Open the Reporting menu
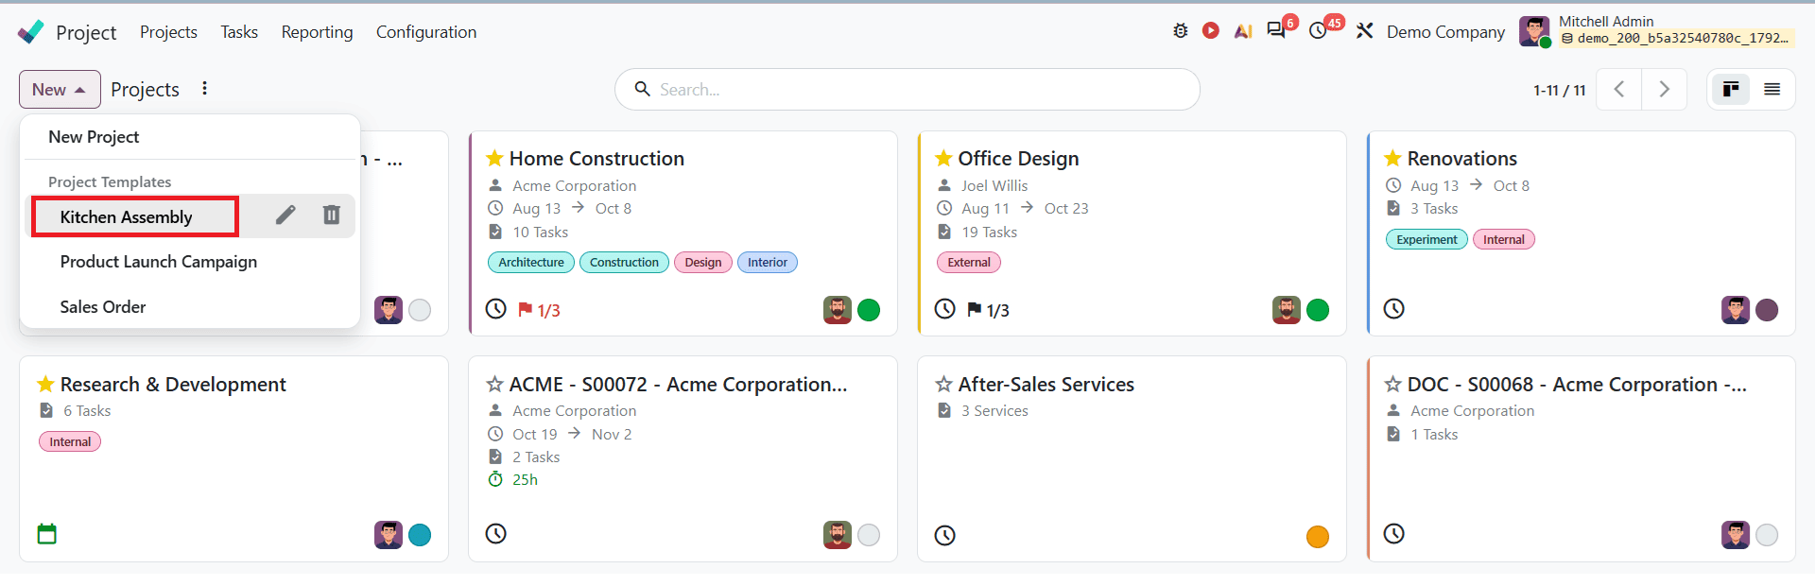The height and width of the screenshot is (586, 1815). (317, 31)
